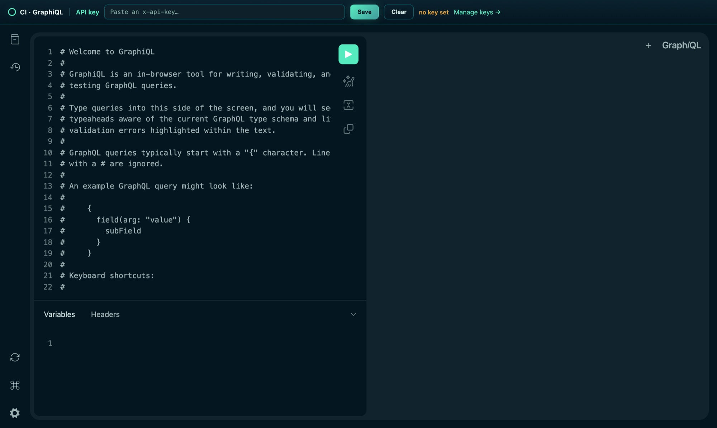Viewport: 717px width, 428px height.
Task: Click the green circle CI logo
Action: 12,12
